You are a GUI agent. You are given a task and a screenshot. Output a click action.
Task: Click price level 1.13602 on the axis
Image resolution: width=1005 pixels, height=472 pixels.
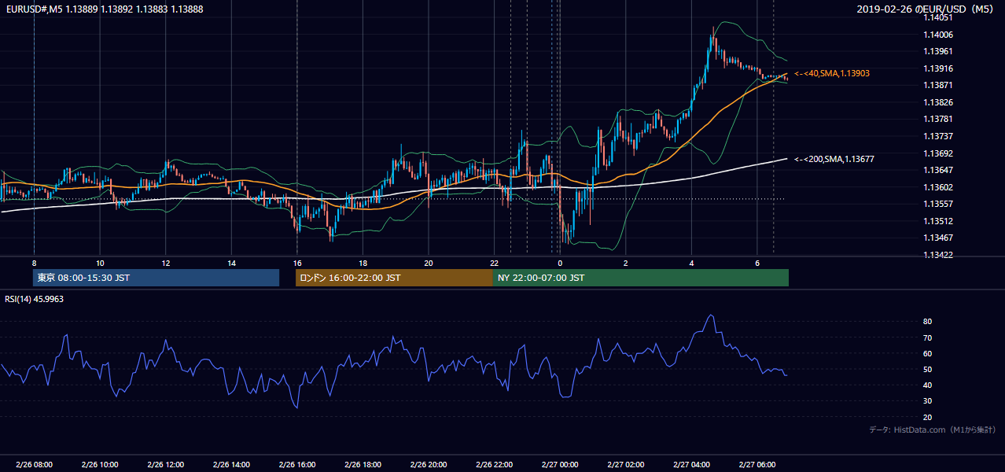click(x=938, y=187)
